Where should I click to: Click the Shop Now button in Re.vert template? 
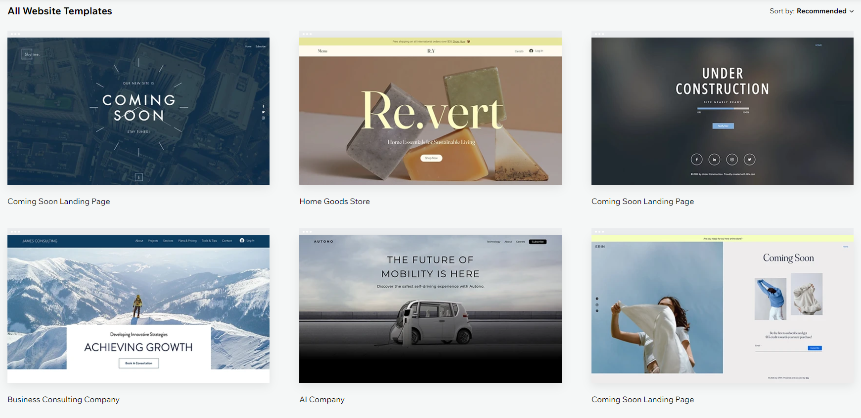click(431, 158)
